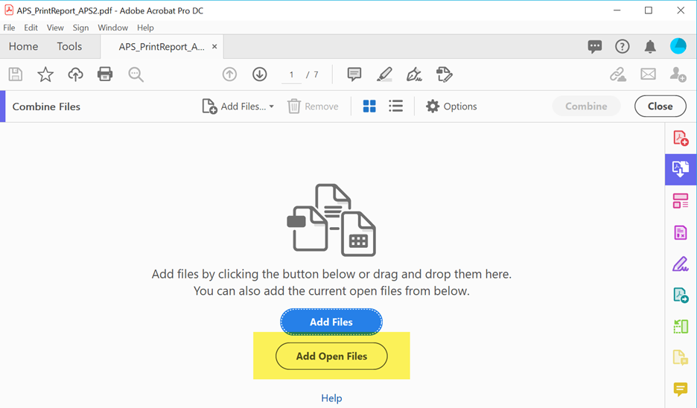Open the chat notifications speech bubble icon
This screenshot has width=697, height=408.
coord(595,46)
